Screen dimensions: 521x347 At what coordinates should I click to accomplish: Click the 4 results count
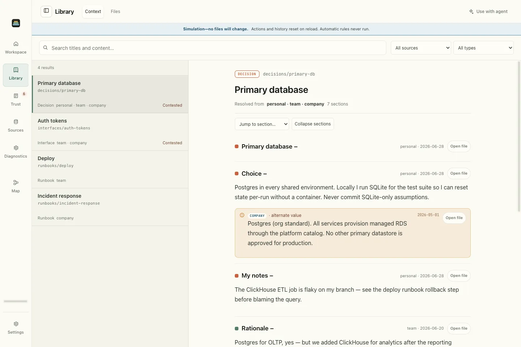46,68
